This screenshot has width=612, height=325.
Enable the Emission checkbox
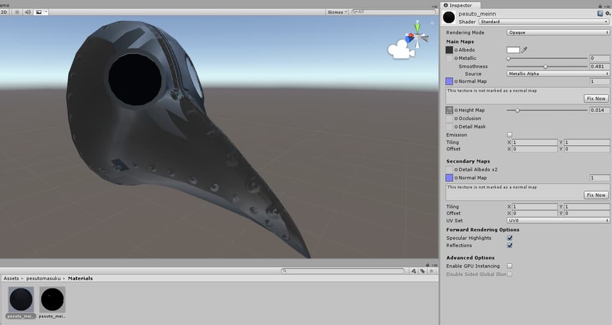tap(509, 135)
